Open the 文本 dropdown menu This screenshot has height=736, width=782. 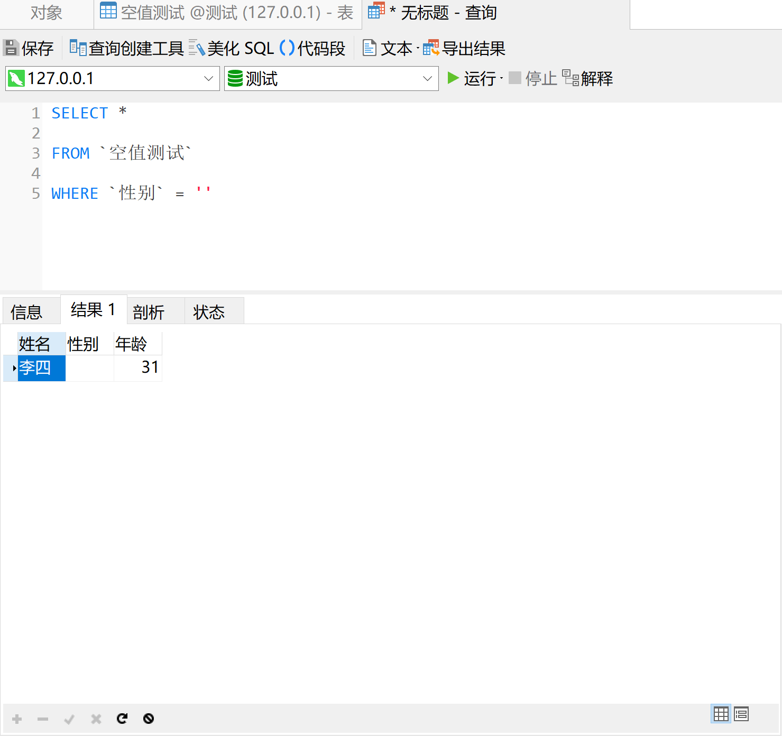coord(418,49)
